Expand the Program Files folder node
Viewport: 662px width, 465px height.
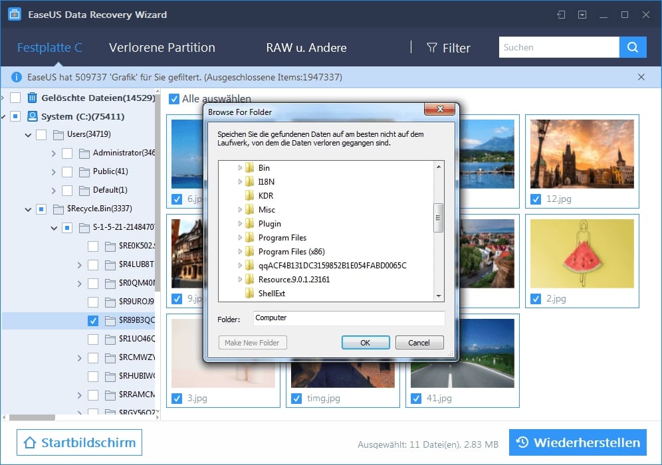pos(240,238)
